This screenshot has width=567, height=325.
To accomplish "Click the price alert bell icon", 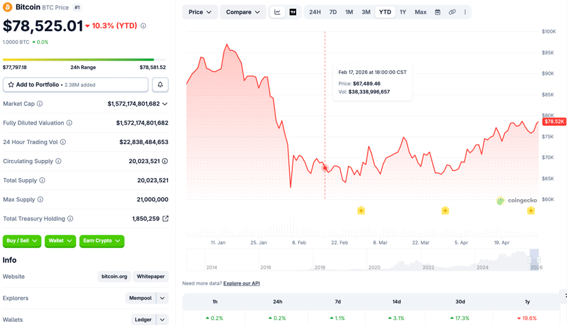I will point(160,85).
